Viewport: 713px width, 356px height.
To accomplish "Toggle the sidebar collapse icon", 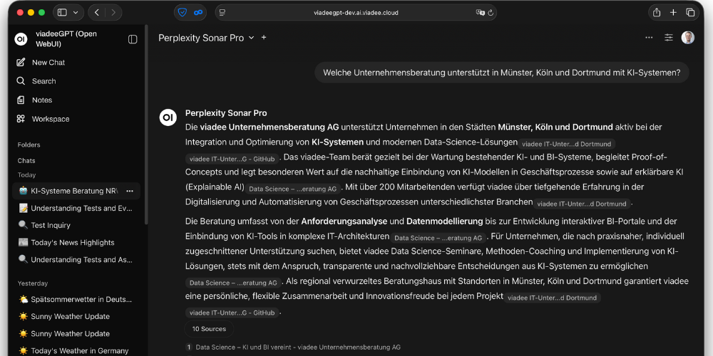I will pyautogui.click(x=133, y=39).
